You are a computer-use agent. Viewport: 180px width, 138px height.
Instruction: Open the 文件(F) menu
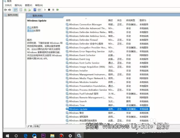pyautogui.click(x=8, y=5)
